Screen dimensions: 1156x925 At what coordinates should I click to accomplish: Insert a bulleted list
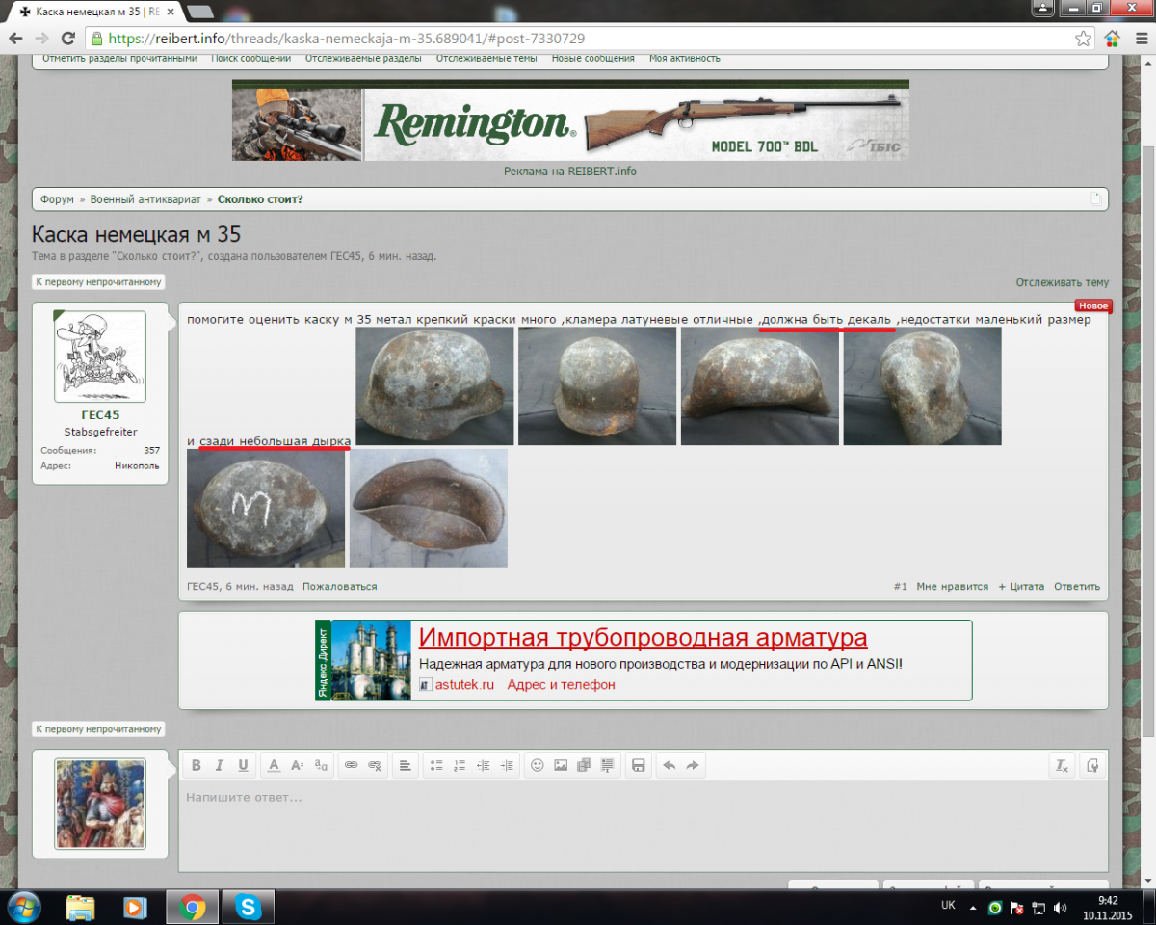(x=436, y=765)
